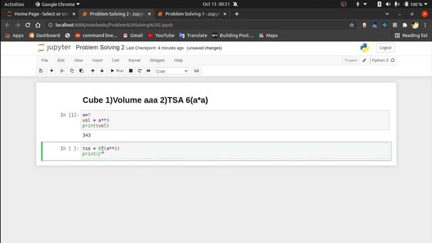Go back in browser history
The image size is (432, 243).
(7, 25)
